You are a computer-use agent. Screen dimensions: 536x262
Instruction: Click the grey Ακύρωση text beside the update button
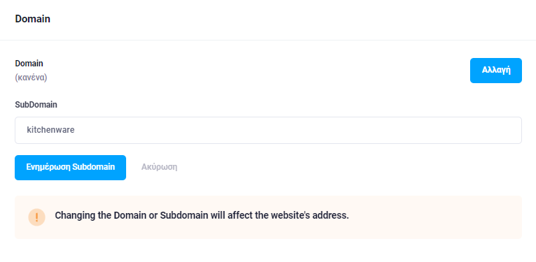pyautogui.click(x=159, y=167)
